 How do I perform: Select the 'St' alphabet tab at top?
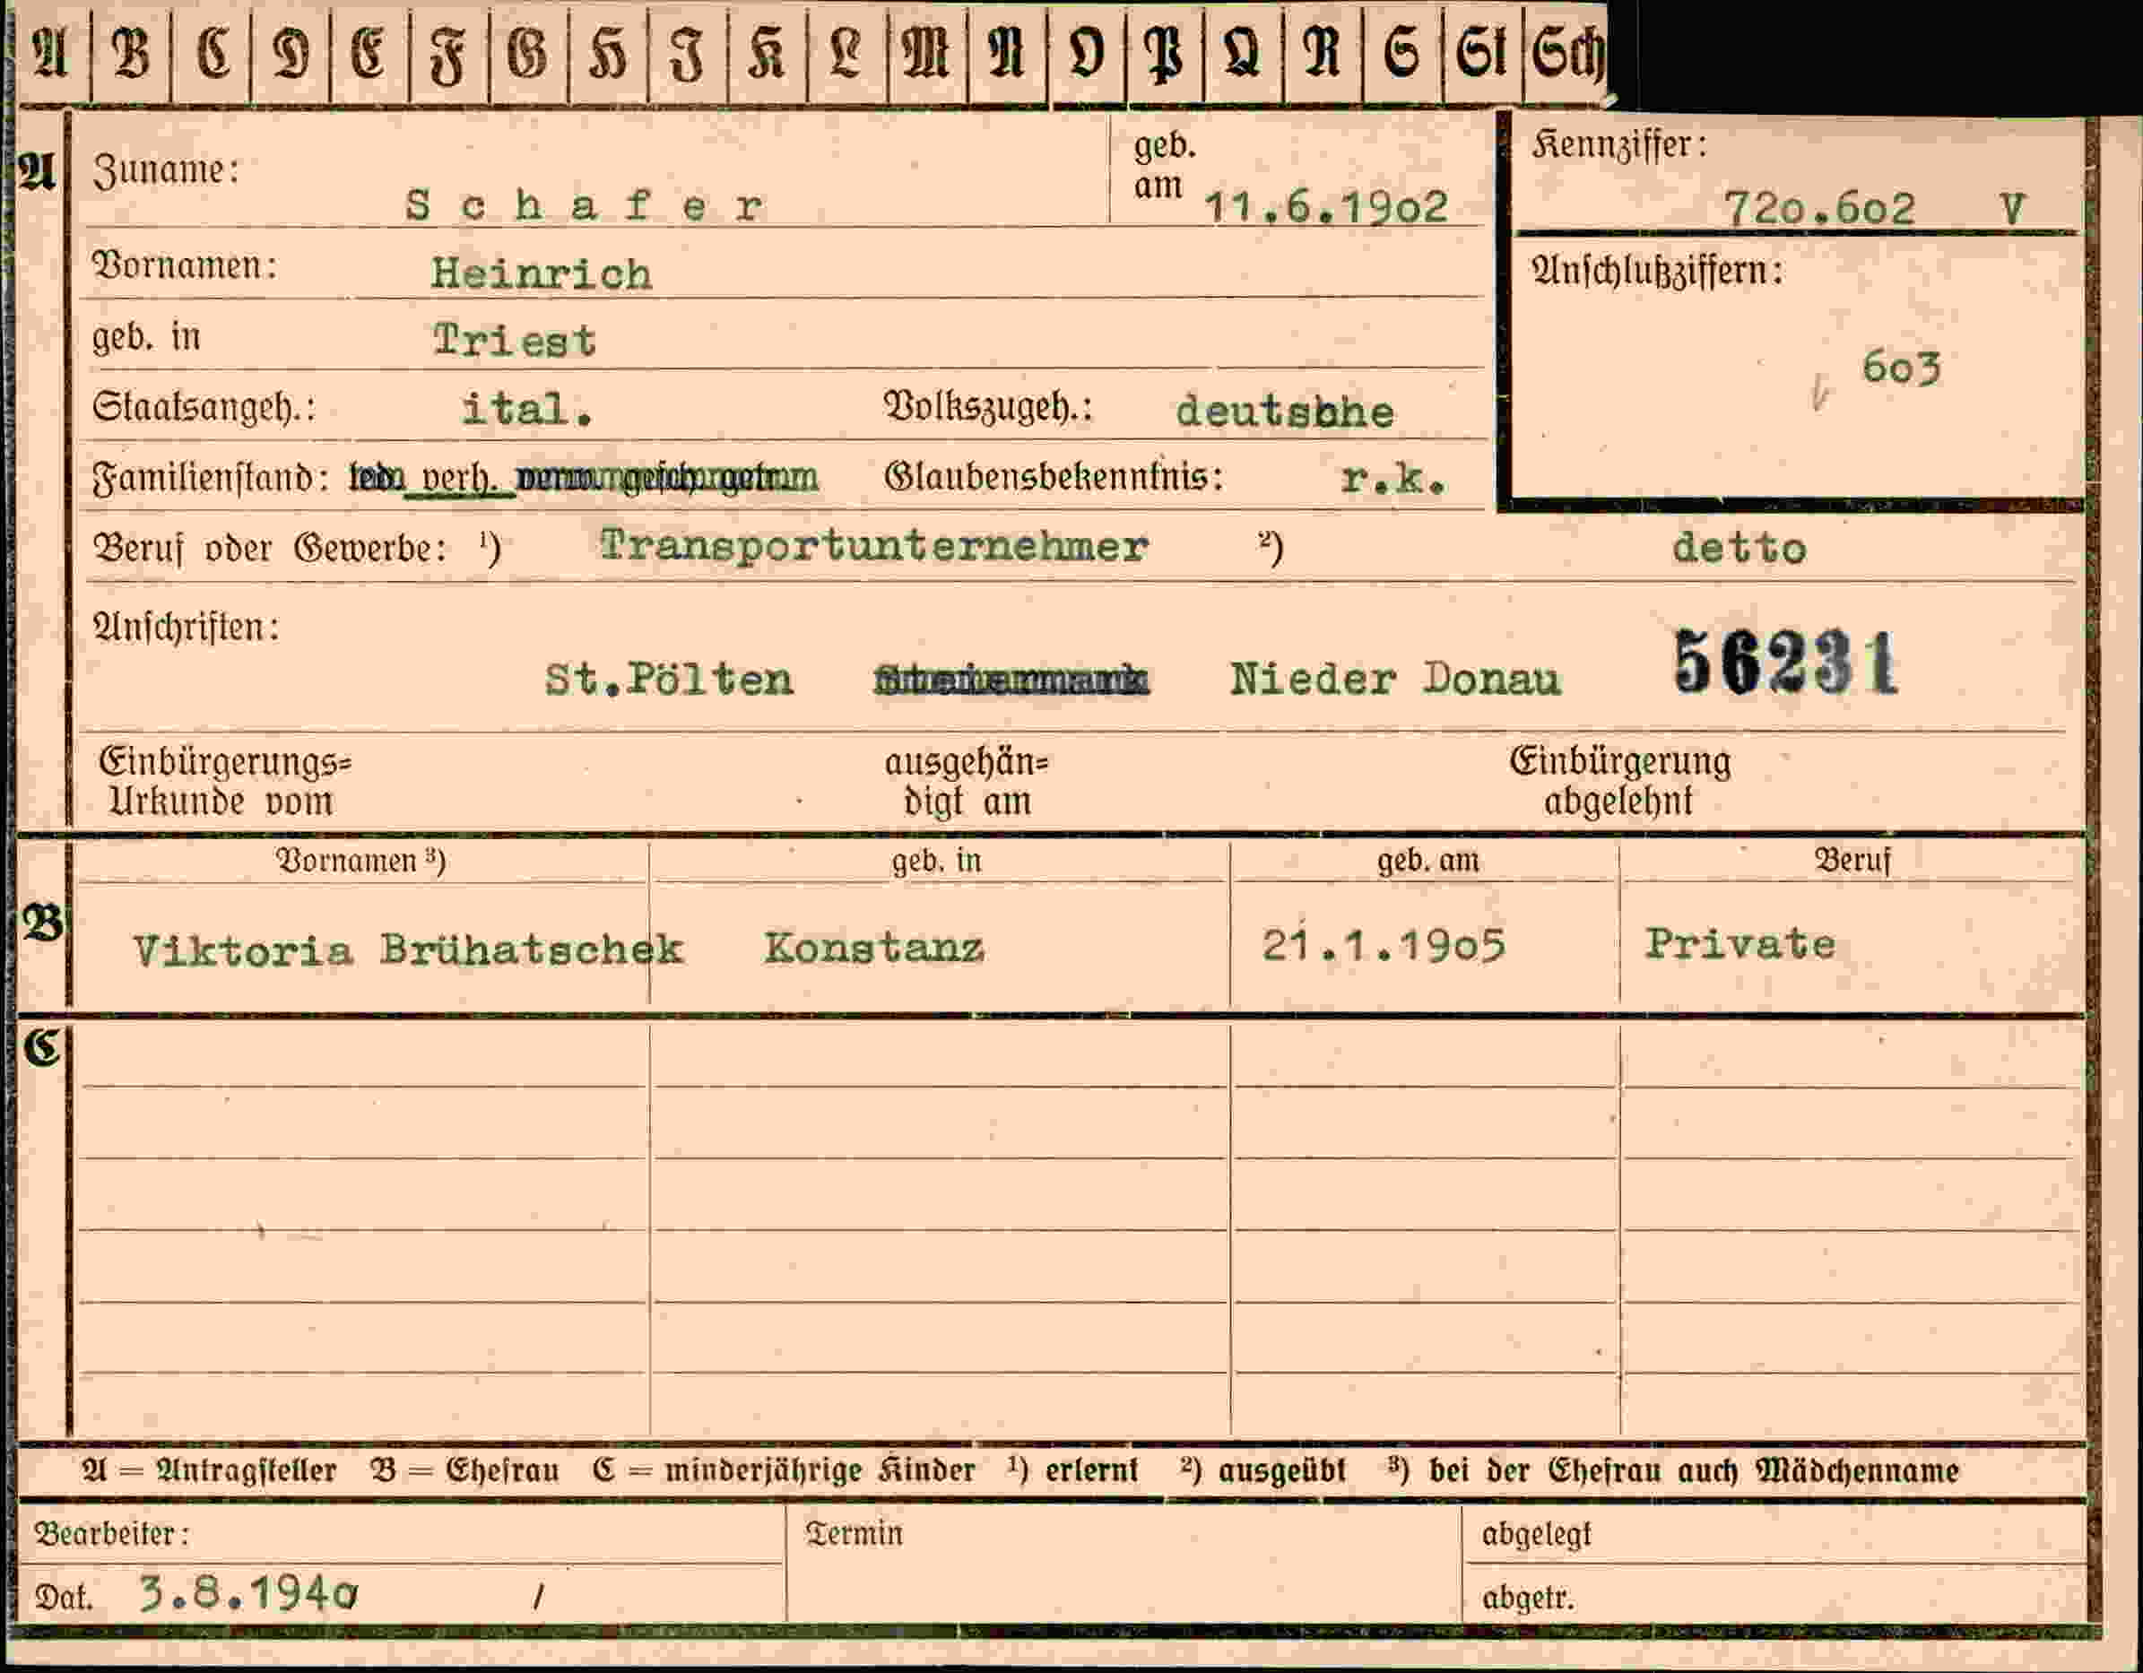pos(1481,53)
